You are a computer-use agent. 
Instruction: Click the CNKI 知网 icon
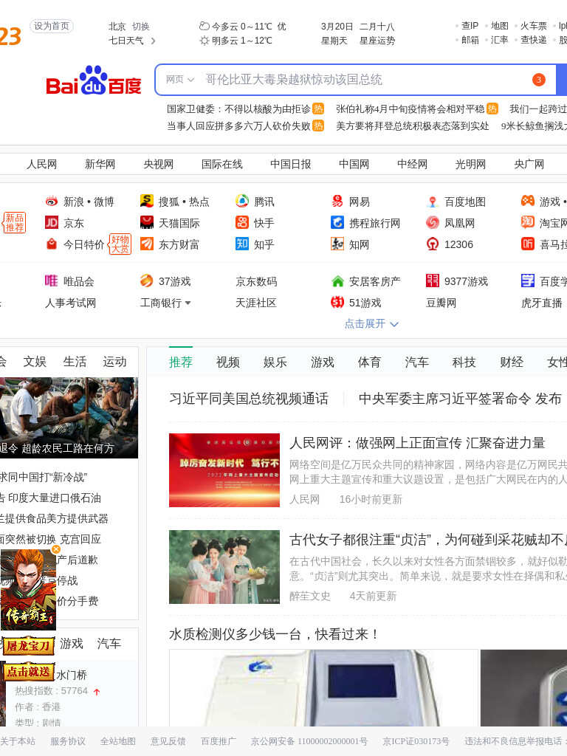click(x=337, y=244)
